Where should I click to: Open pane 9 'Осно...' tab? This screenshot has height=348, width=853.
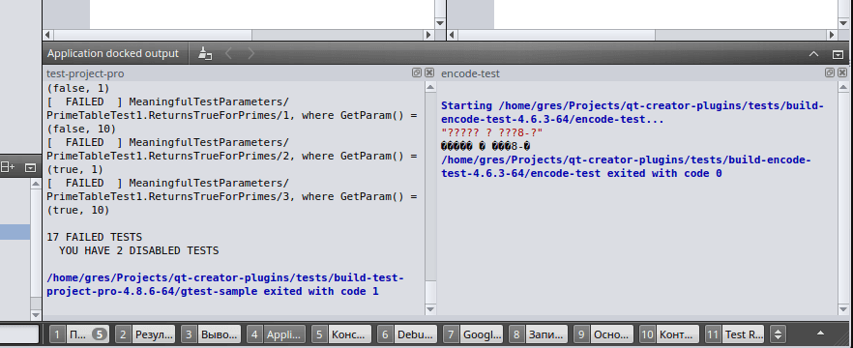coord(604,333)
